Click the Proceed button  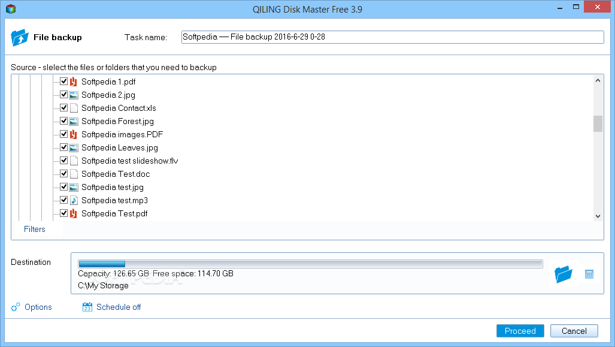(520, 331)
